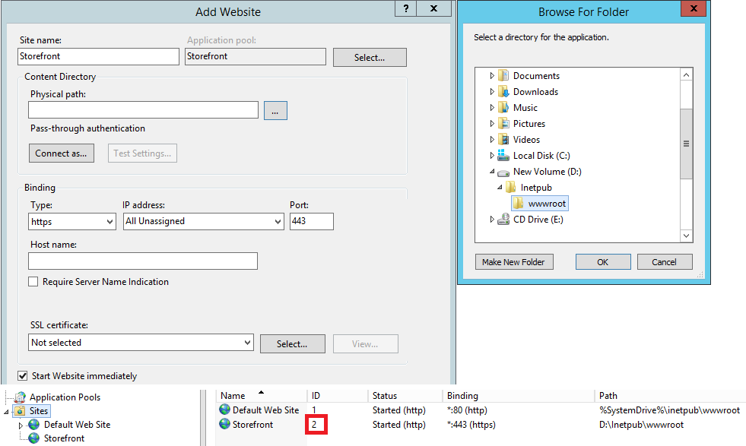The image size is (746, 446).
Task: Open the SSL certificate dropdown
Action: (x=247, y=343)
